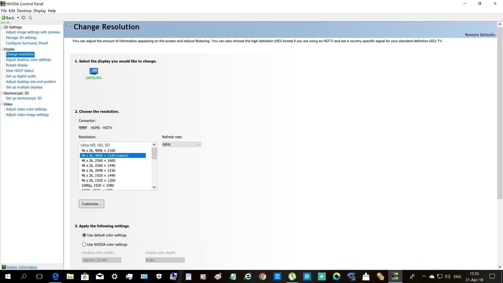Open System Information link
Viewport: 503px width, 283px height.
click(22, 267)
